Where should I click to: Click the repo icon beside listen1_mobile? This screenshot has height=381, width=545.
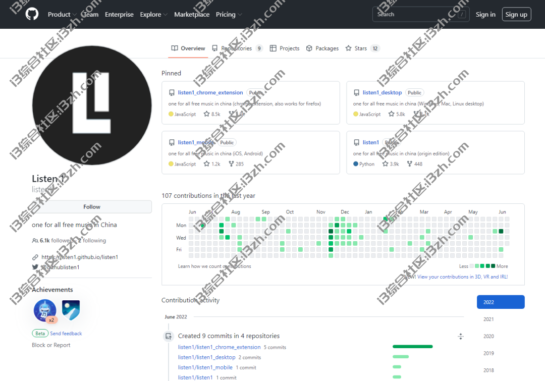coord(172,142)
